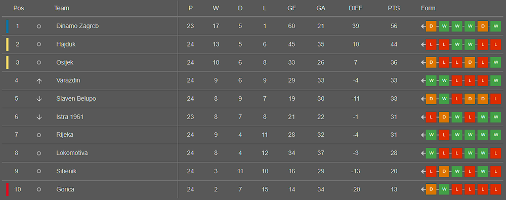Sort table by PTS column header
This screenshot has width=506, height=200.
pyautogui.click(x=394, y=9)
